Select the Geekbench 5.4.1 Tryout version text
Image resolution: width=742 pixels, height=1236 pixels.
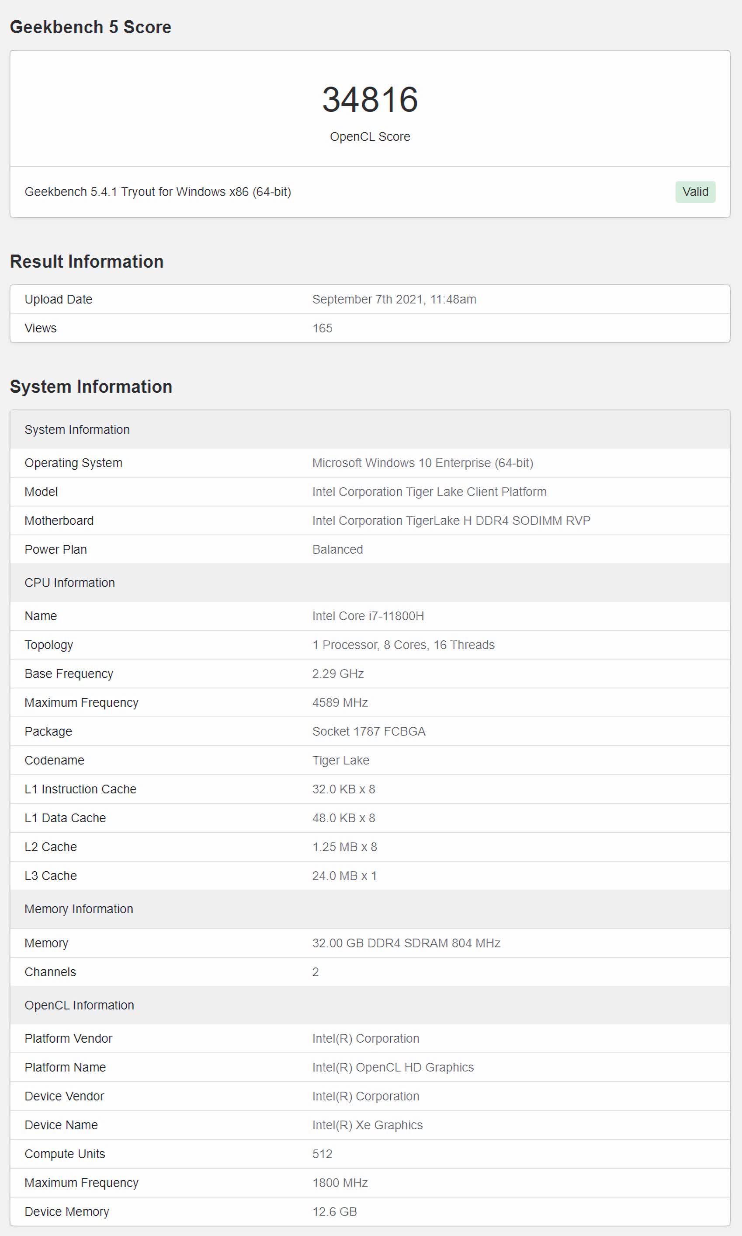pos(157,192)
